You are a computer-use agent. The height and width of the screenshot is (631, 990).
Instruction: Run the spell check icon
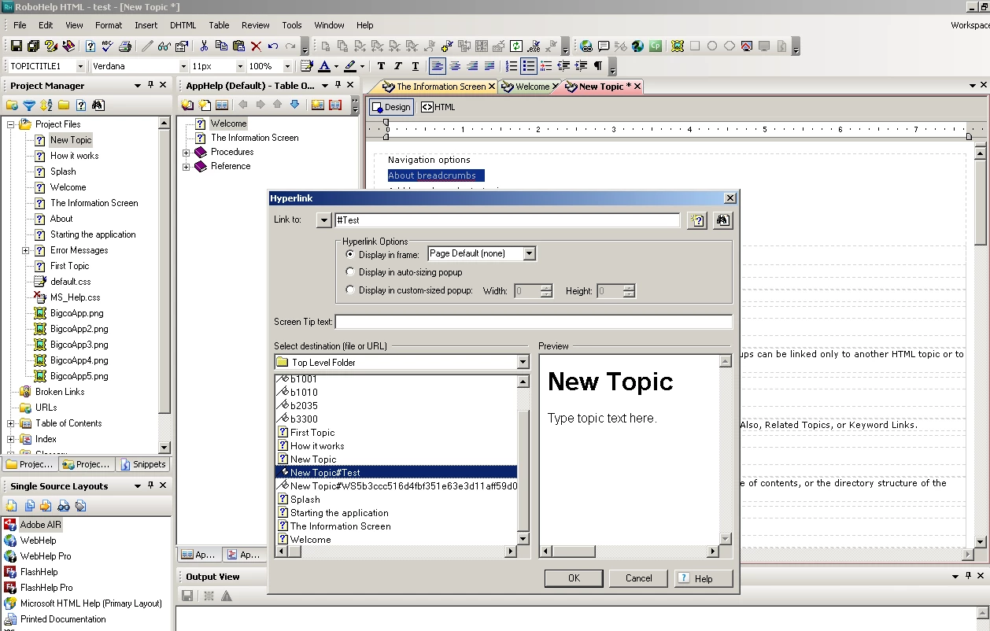coord(108,46)
